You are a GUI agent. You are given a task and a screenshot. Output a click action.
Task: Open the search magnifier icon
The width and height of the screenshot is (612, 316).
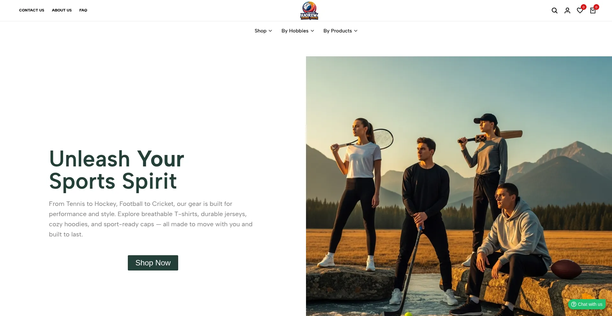(555, 11)
